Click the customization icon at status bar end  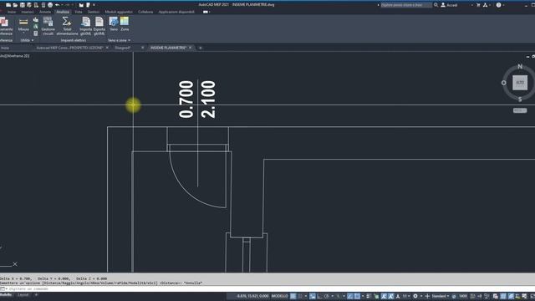[x=532, y=296]
